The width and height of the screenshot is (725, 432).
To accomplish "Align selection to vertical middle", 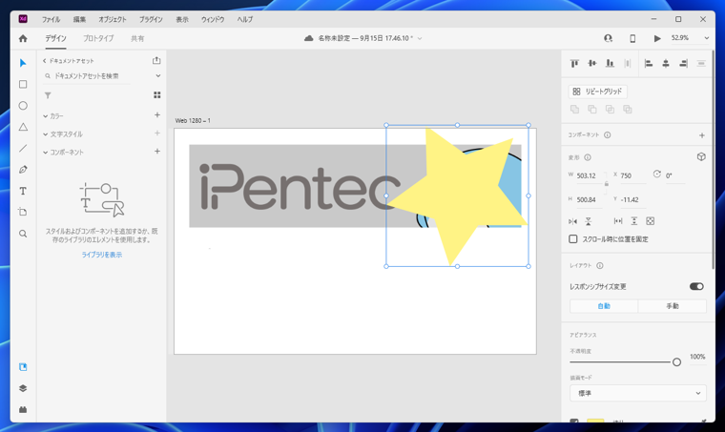I will [x=591, y=63].
